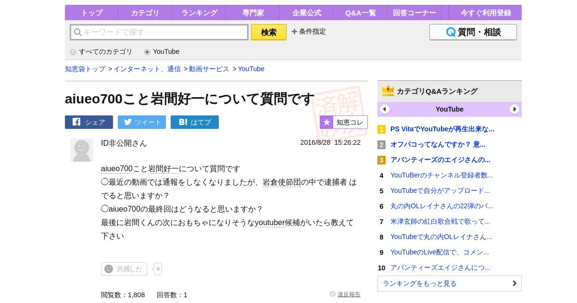The width and height of the screenshot is (577, 303).
Task: Click the 質問・相談 button
Action: pos(473,32)
